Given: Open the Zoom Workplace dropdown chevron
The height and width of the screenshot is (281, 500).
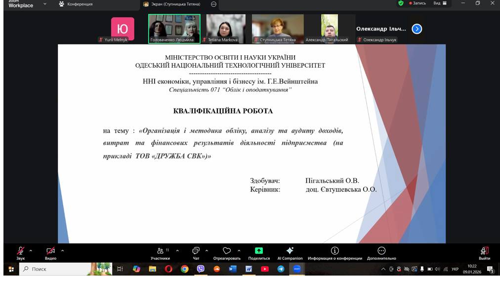Looking at the screenshot, I should (45, 4).
